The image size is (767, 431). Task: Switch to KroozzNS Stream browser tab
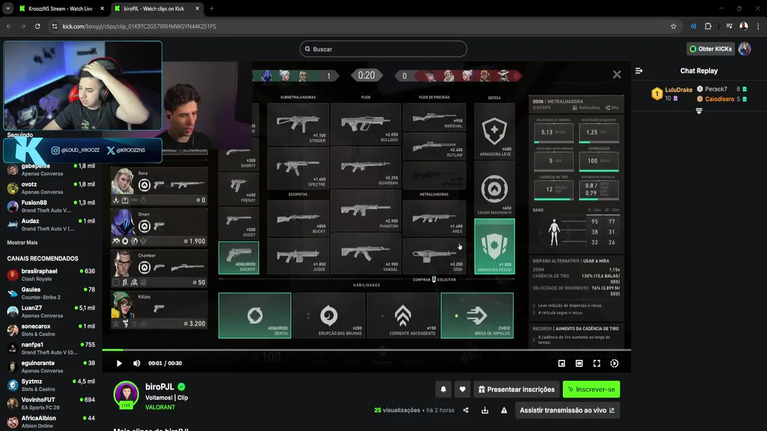pyautogui.click(x=60, y=8)
